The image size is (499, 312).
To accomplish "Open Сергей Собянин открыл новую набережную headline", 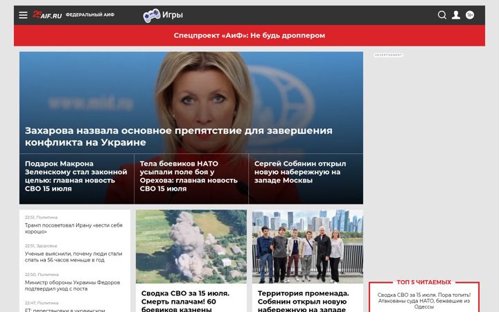I will (300, 172).
